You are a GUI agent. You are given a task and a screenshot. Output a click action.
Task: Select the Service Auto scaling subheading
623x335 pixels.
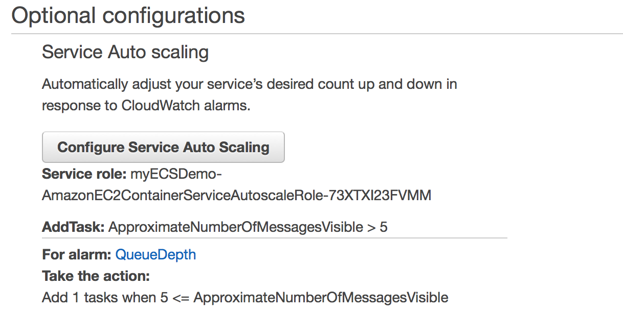125,52
